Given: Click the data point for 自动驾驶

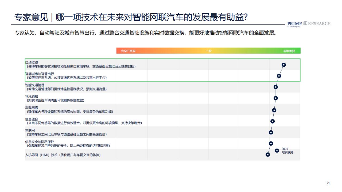Looking at the screenshot, I should pos(284,65).
